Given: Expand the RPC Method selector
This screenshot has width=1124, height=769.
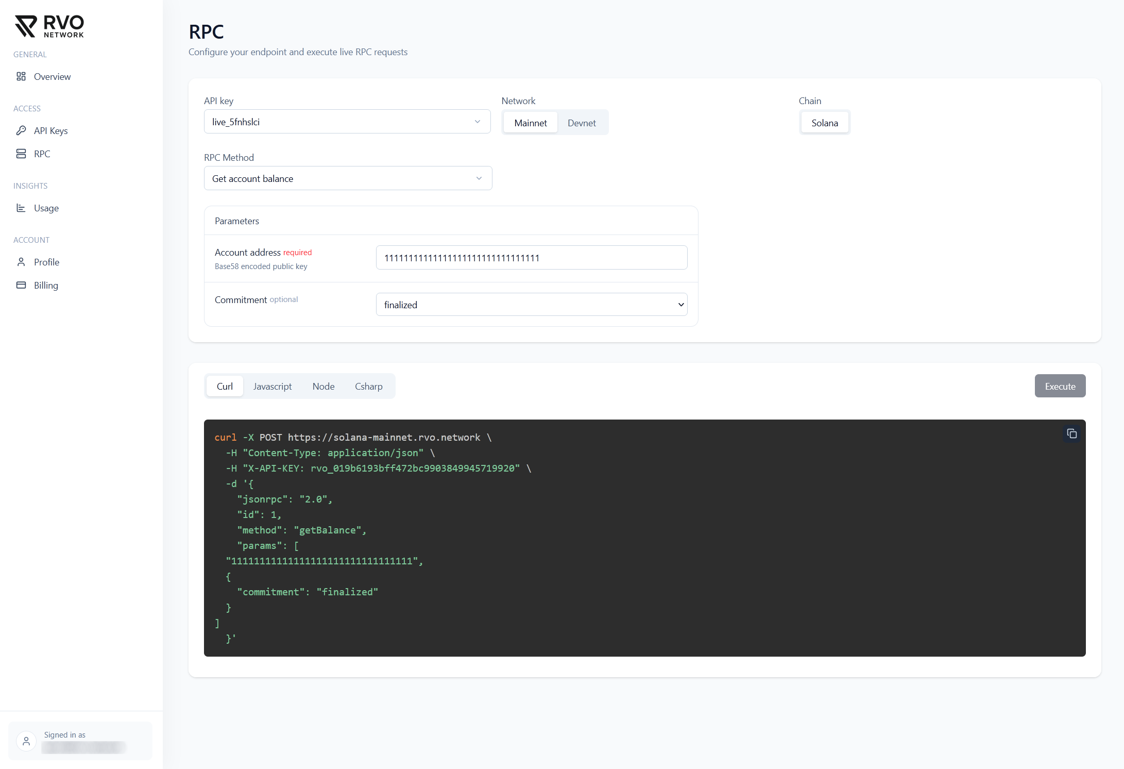Looking at the screenshot, I should click(x=348, y=178).
